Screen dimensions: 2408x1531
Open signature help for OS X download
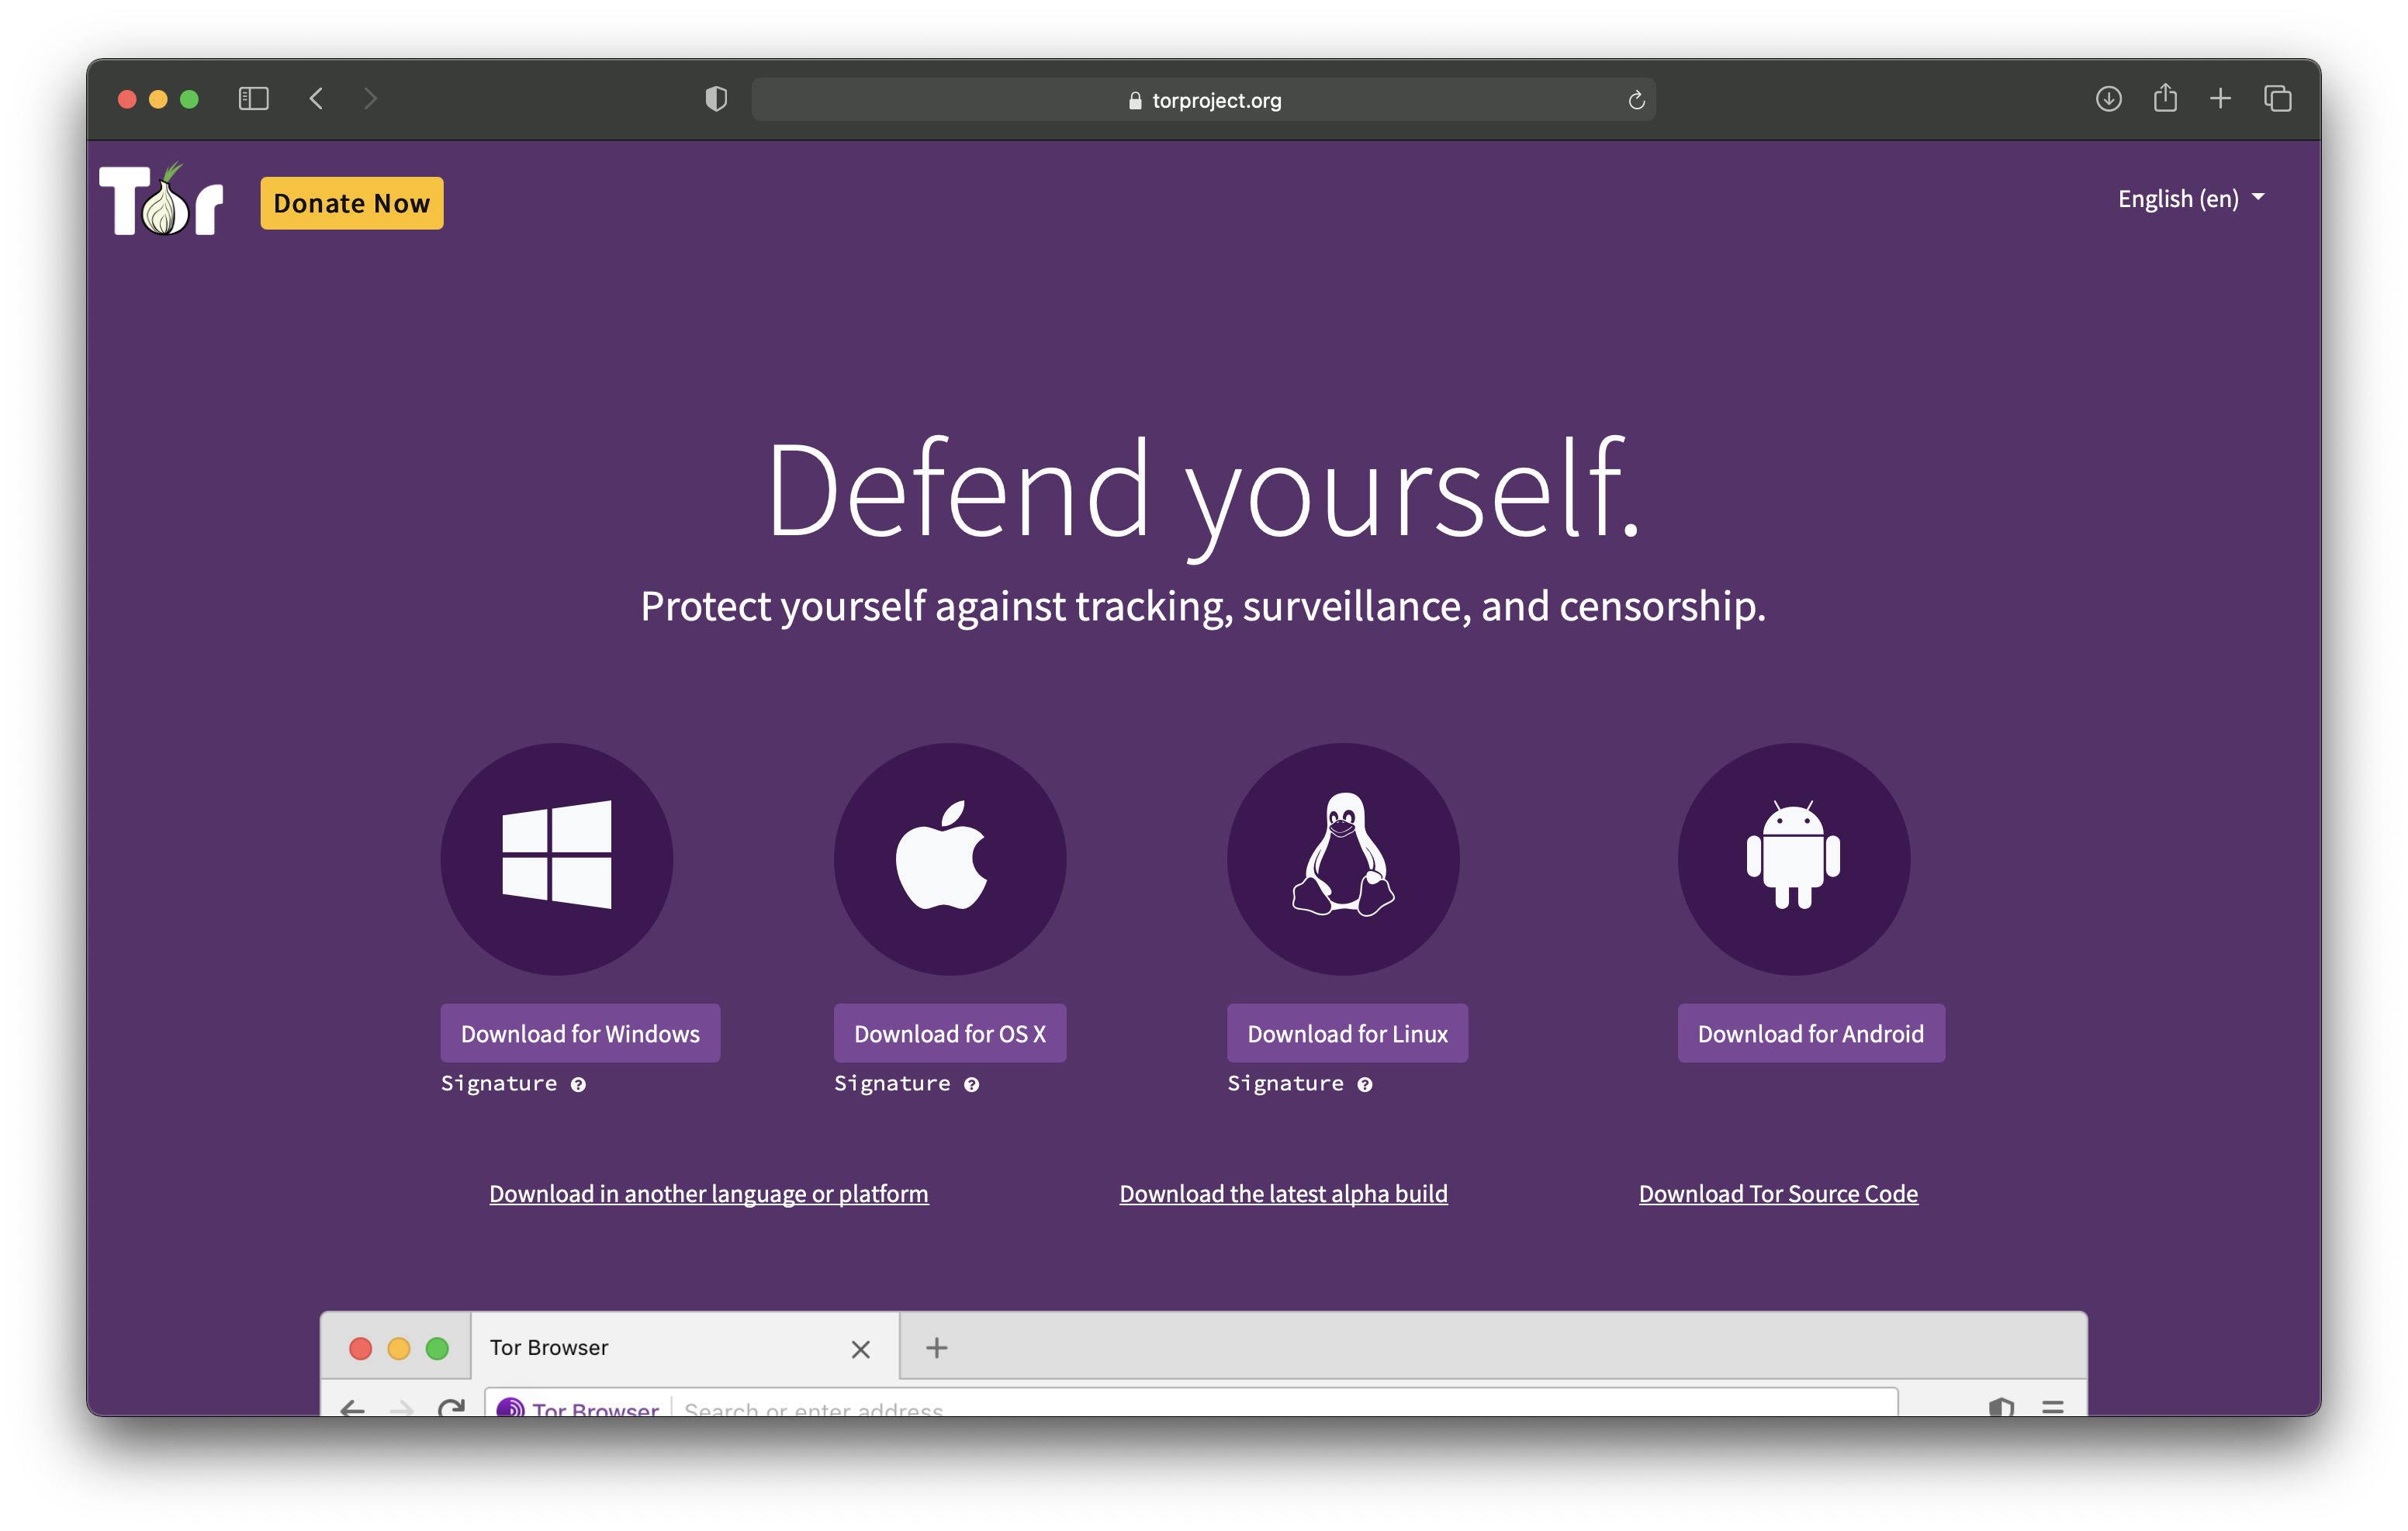971,1085
